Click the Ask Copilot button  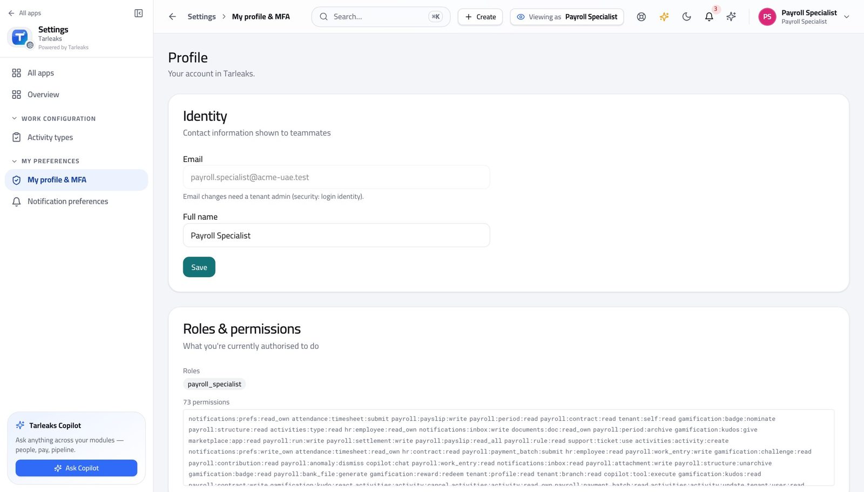pyautogui.click(x=76, y=468)
